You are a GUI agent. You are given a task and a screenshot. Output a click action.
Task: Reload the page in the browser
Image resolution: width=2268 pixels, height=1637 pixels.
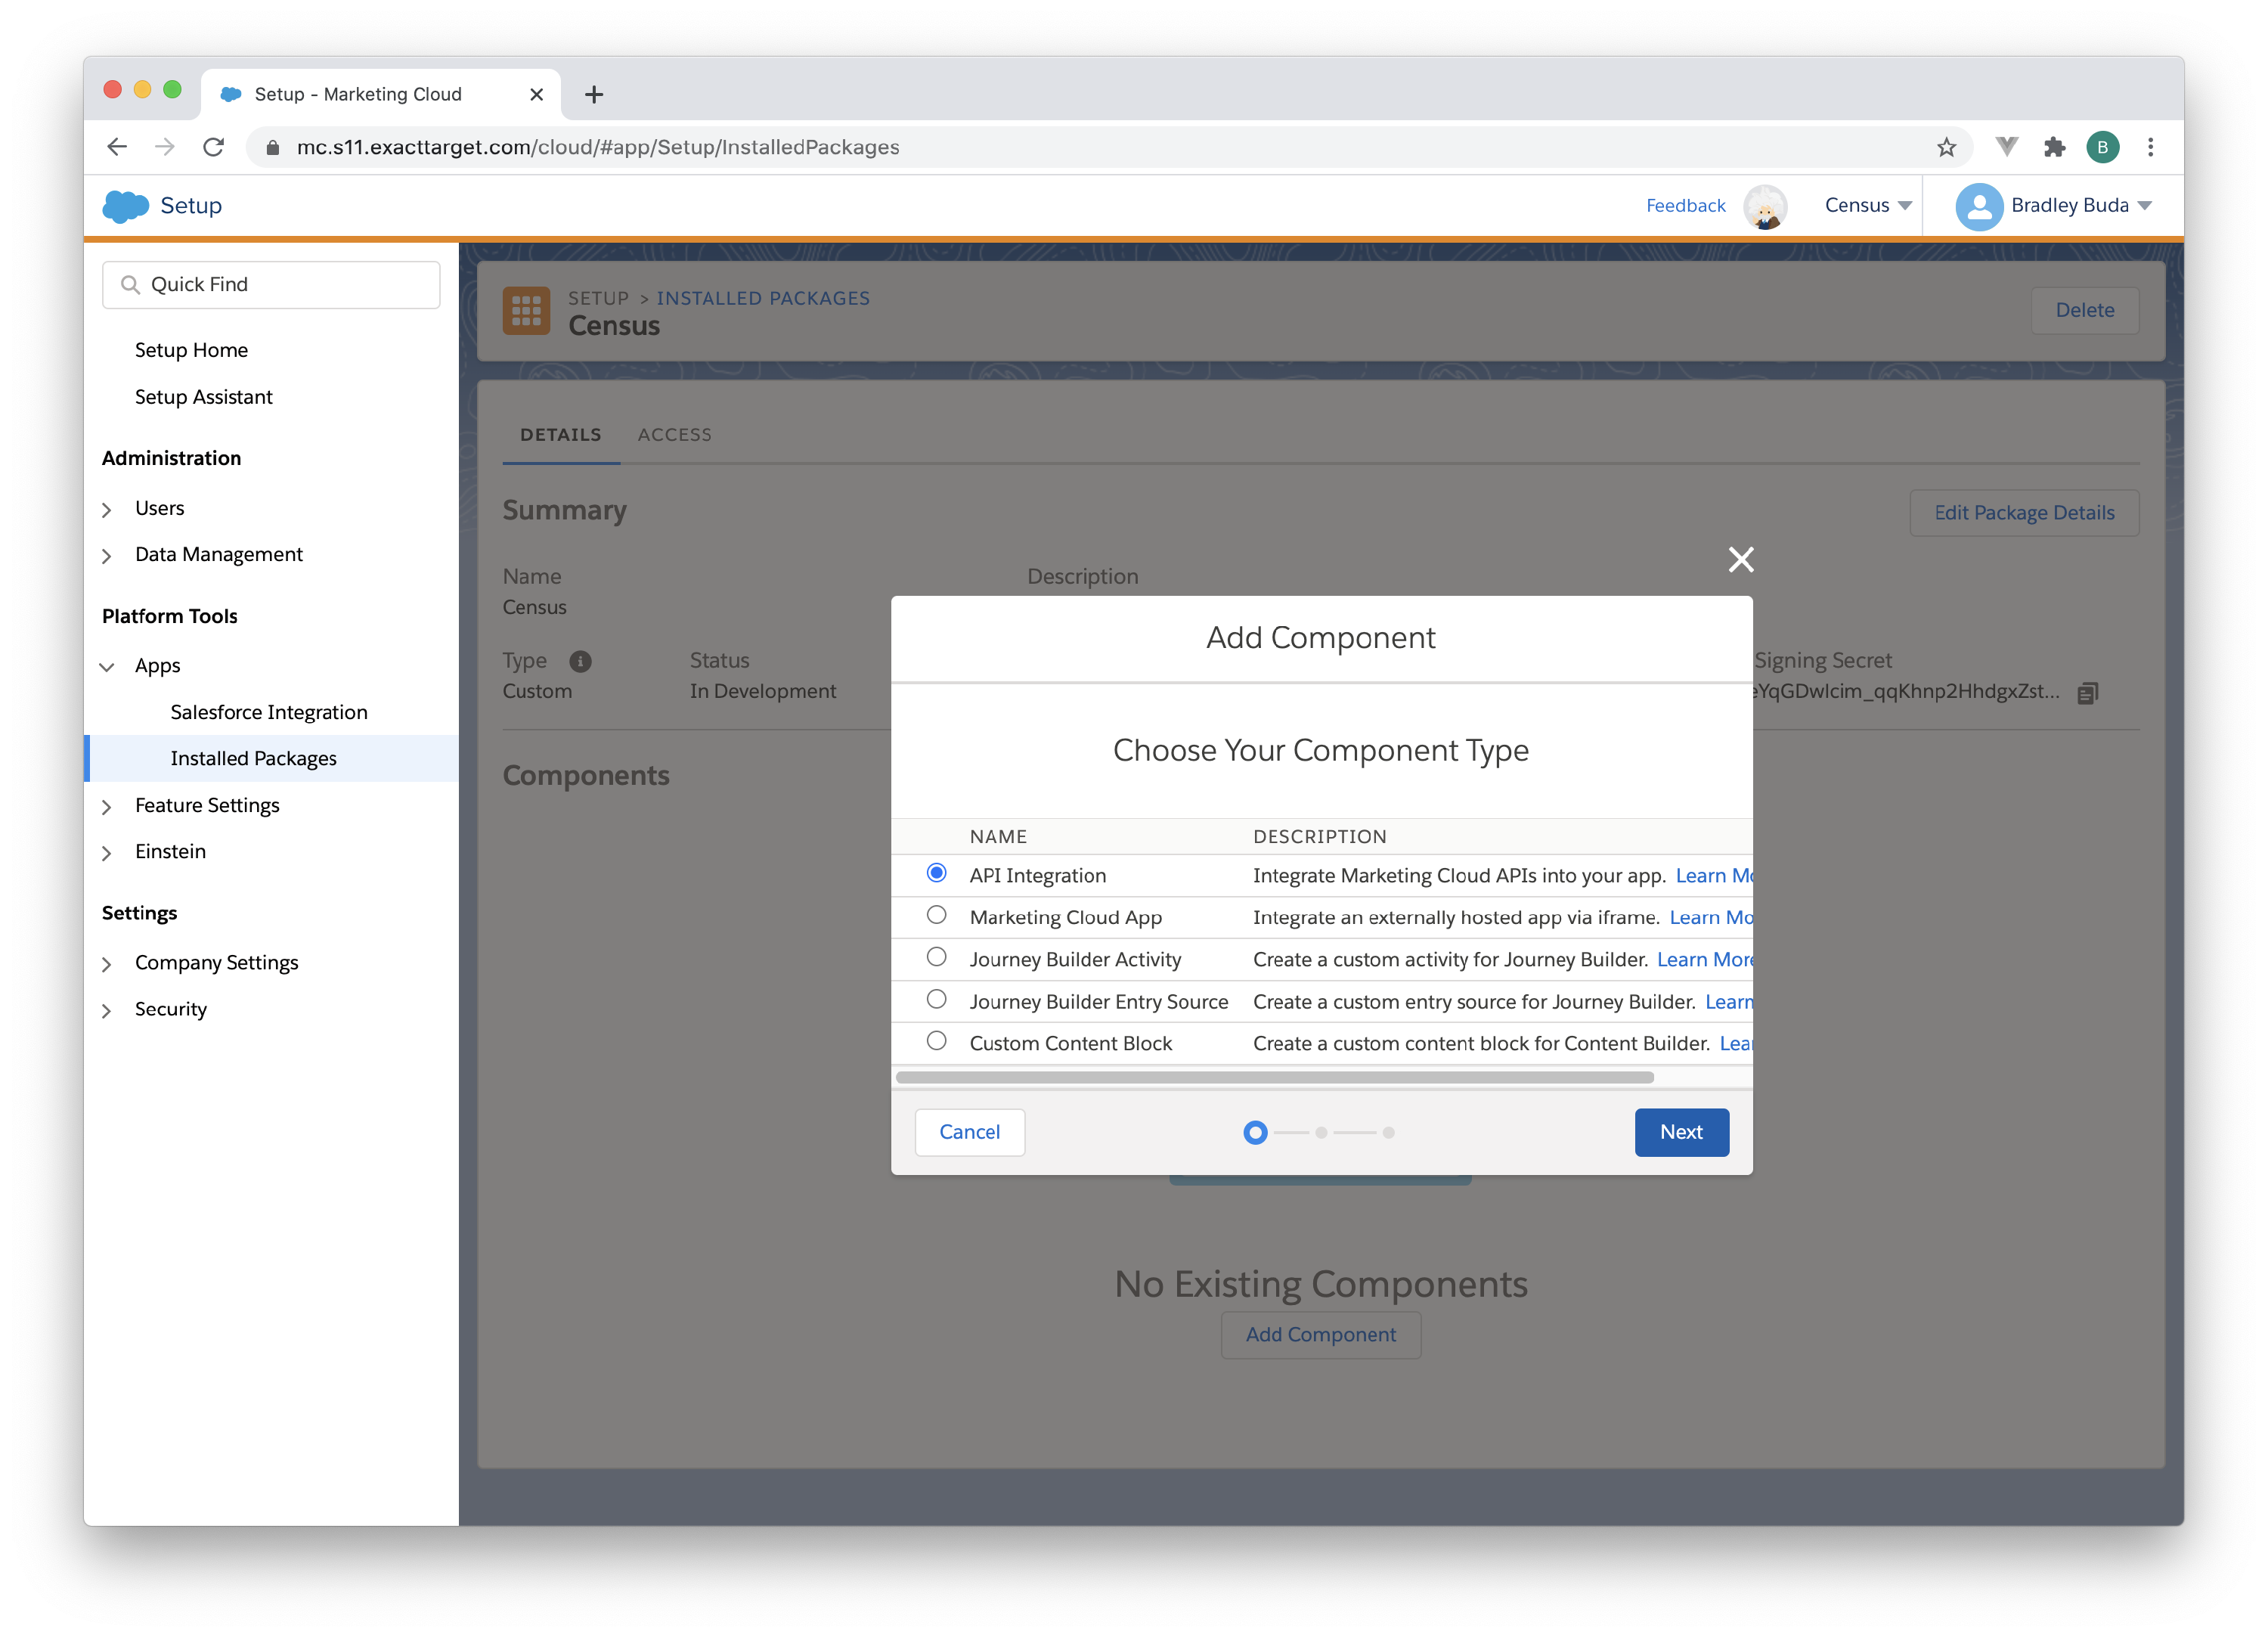pos(213,148)
